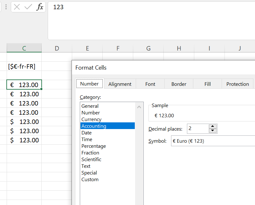The width and height of the screenshot is (255, 205).
Task: Select Scientific in the Category list
Action: (x=108, y=159)
